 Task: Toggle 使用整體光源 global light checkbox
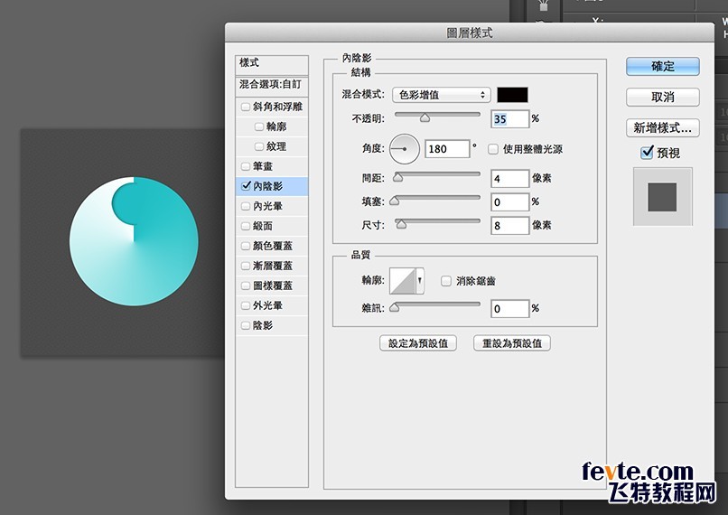click(493, 149)
